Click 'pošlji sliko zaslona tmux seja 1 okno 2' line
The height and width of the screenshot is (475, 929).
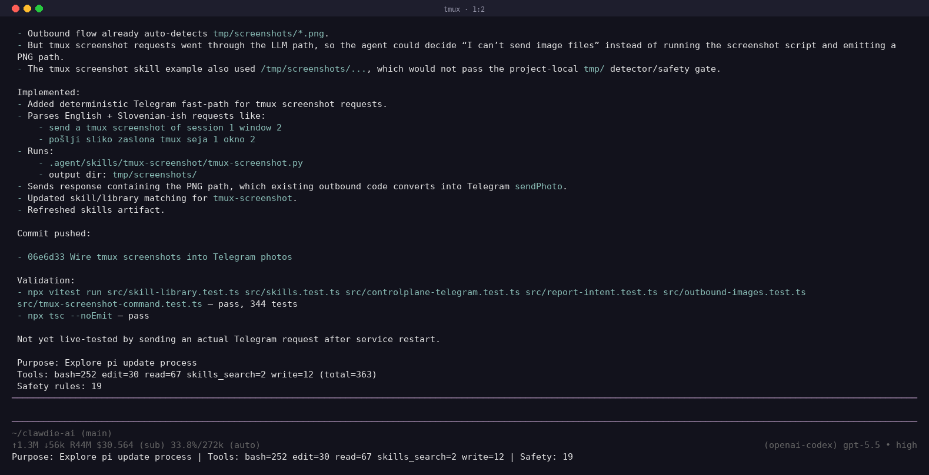click(152, 139)
